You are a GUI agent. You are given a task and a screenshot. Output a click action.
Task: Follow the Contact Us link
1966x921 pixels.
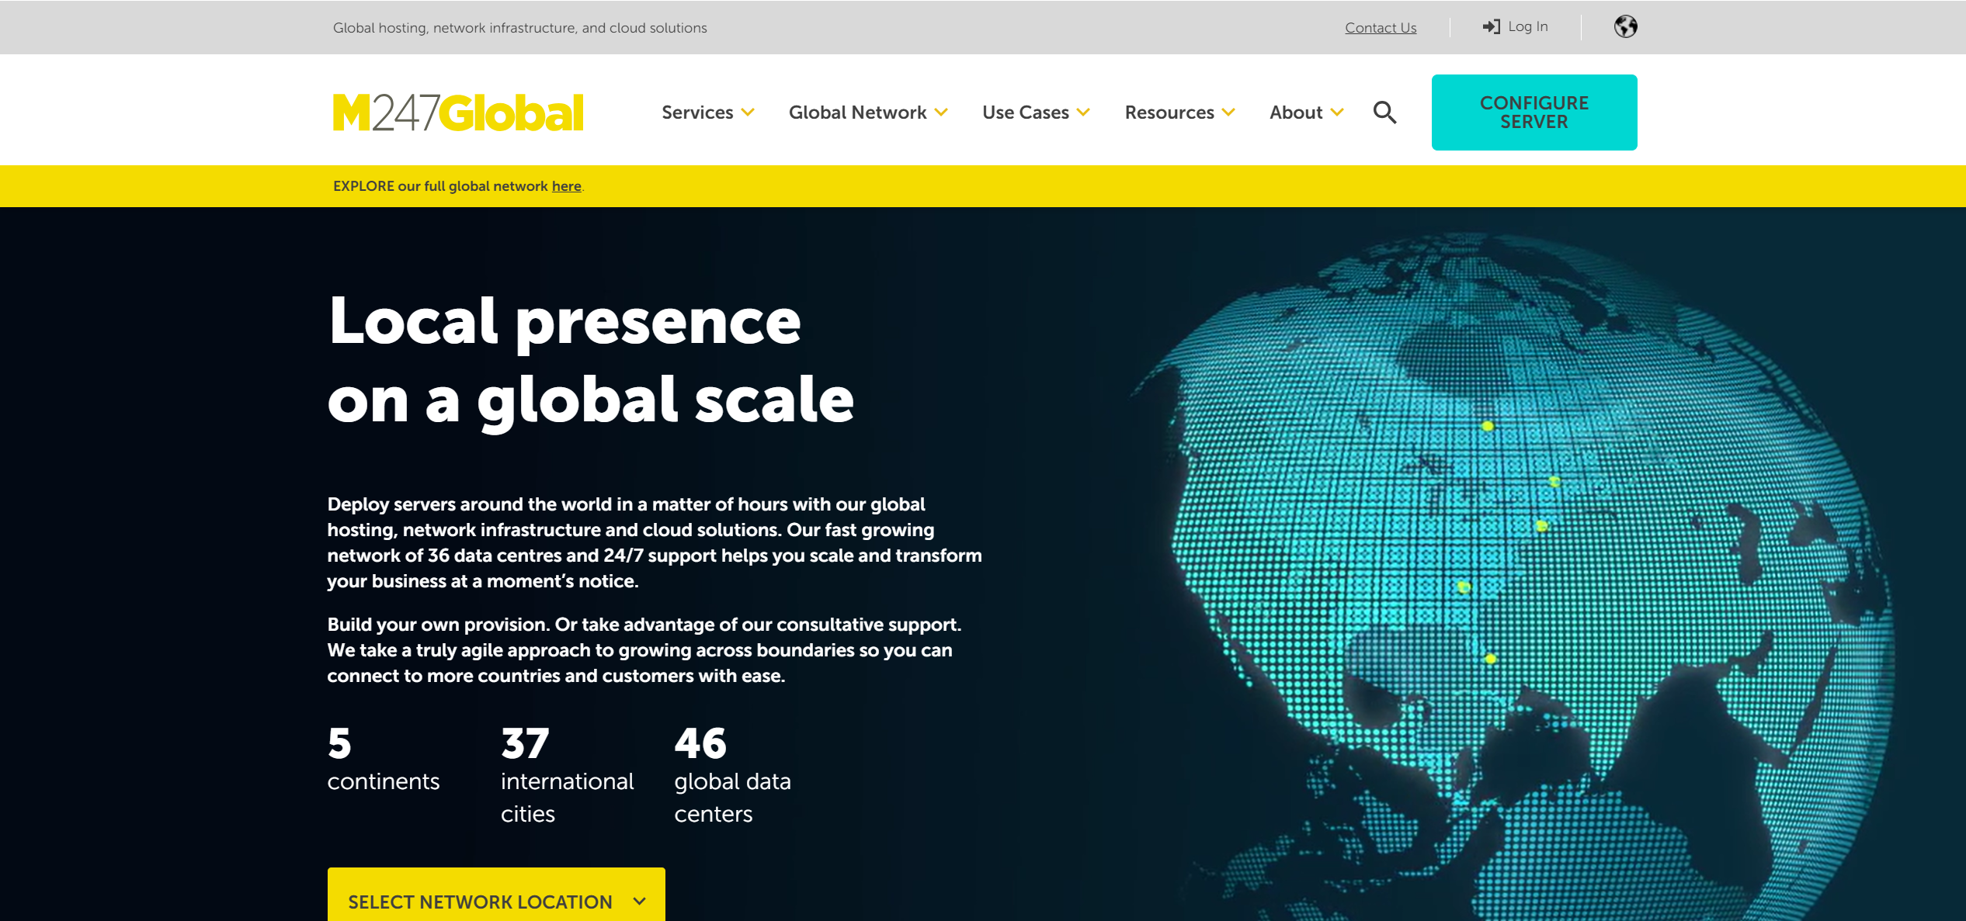coord(1381,28)
